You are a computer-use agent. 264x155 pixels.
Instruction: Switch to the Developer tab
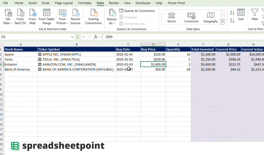[x=143, y=3]
